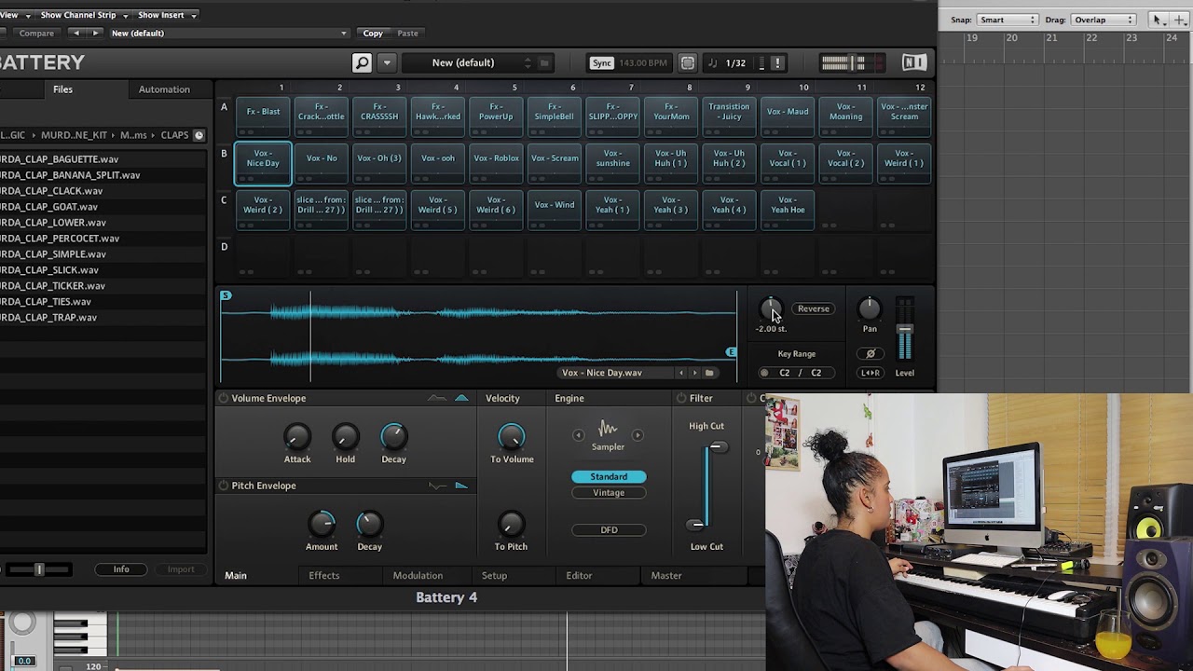Screen dimensions: 1193x671
Task: Open the Snap Smart dropdown
Action: 1007,20
